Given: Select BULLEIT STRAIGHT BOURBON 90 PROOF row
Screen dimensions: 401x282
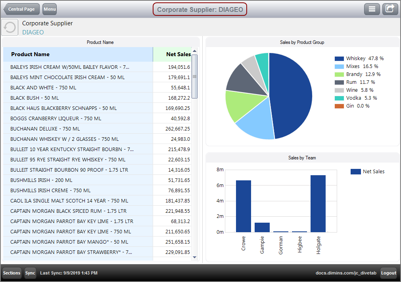Looking at the screenshot, I should (97, 170).
